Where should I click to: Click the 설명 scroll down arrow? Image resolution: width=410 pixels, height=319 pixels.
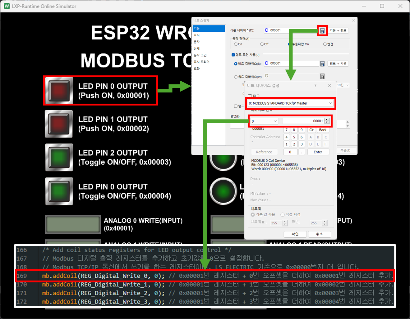[348, 126]
